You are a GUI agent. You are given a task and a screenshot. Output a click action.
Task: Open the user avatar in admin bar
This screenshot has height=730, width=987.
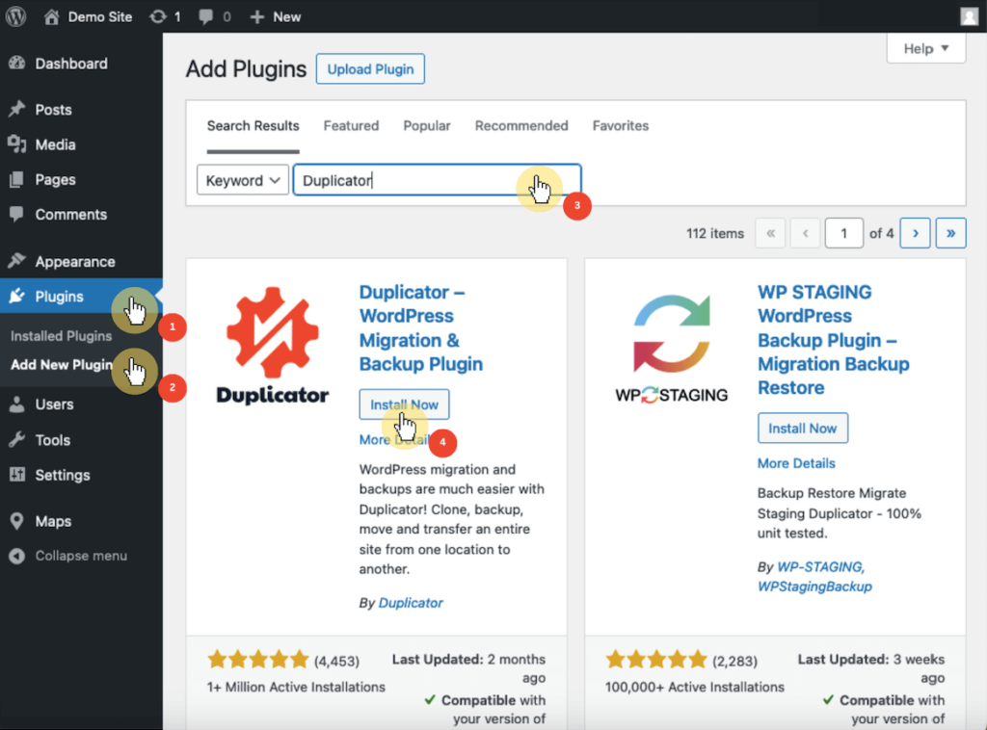pyautogui.click(x=970, y=16)
